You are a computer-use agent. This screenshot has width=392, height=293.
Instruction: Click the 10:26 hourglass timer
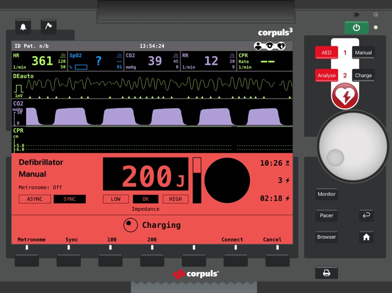point(275,163)
